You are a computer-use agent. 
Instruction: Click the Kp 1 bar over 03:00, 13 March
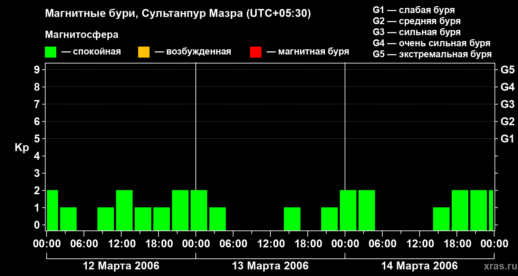(x=218, y=219)
